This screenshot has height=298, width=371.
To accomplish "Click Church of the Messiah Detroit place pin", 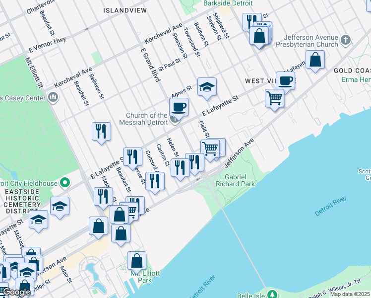I will point(175,119).
